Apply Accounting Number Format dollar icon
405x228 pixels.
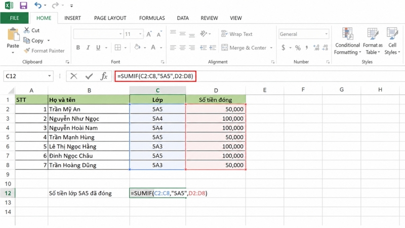[283, 48]
